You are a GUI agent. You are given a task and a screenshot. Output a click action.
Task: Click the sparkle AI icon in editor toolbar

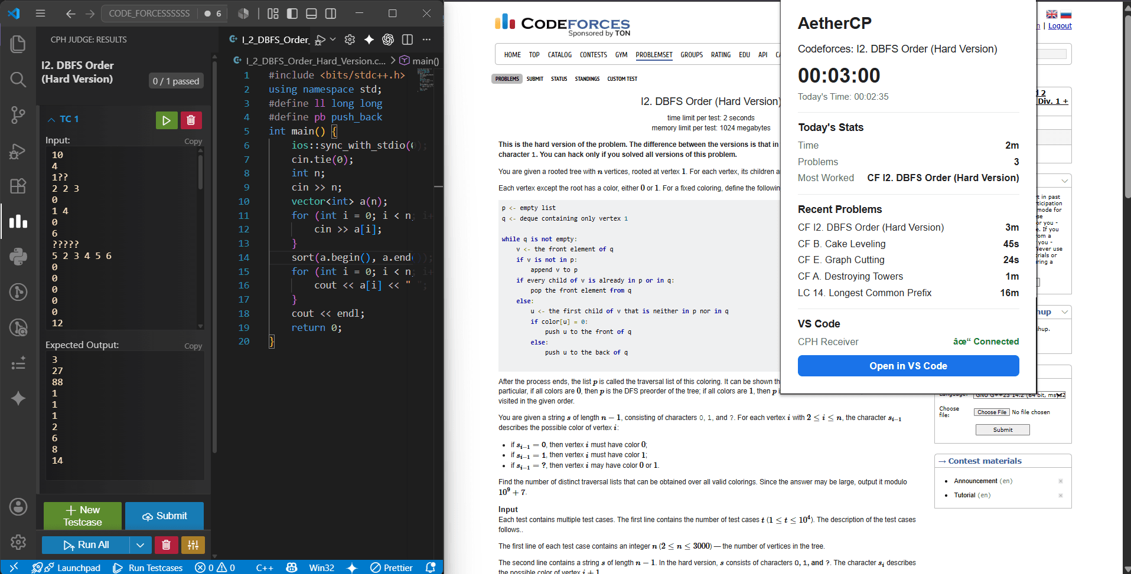tap(369, 39)
